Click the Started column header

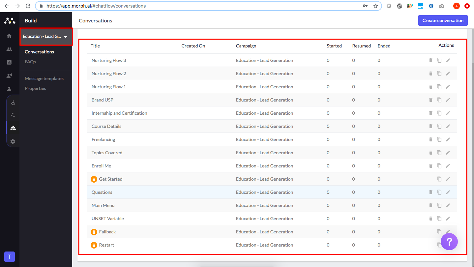pos(334,46)
